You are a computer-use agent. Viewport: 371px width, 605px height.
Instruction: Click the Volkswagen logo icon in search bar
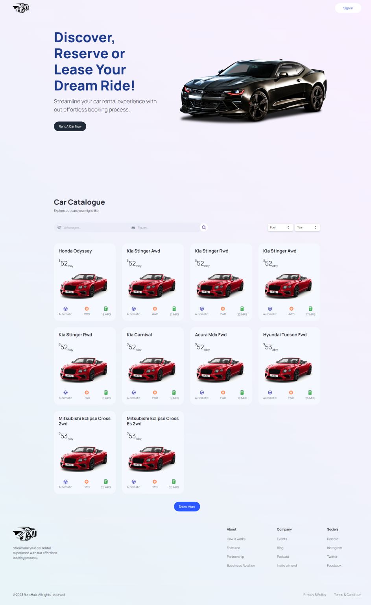pos(59,227)
